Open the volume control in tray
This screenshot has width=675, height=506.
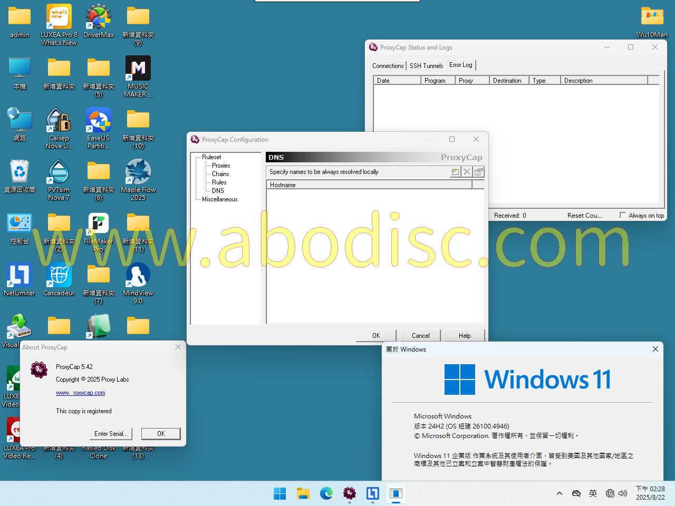pos(623,493)
